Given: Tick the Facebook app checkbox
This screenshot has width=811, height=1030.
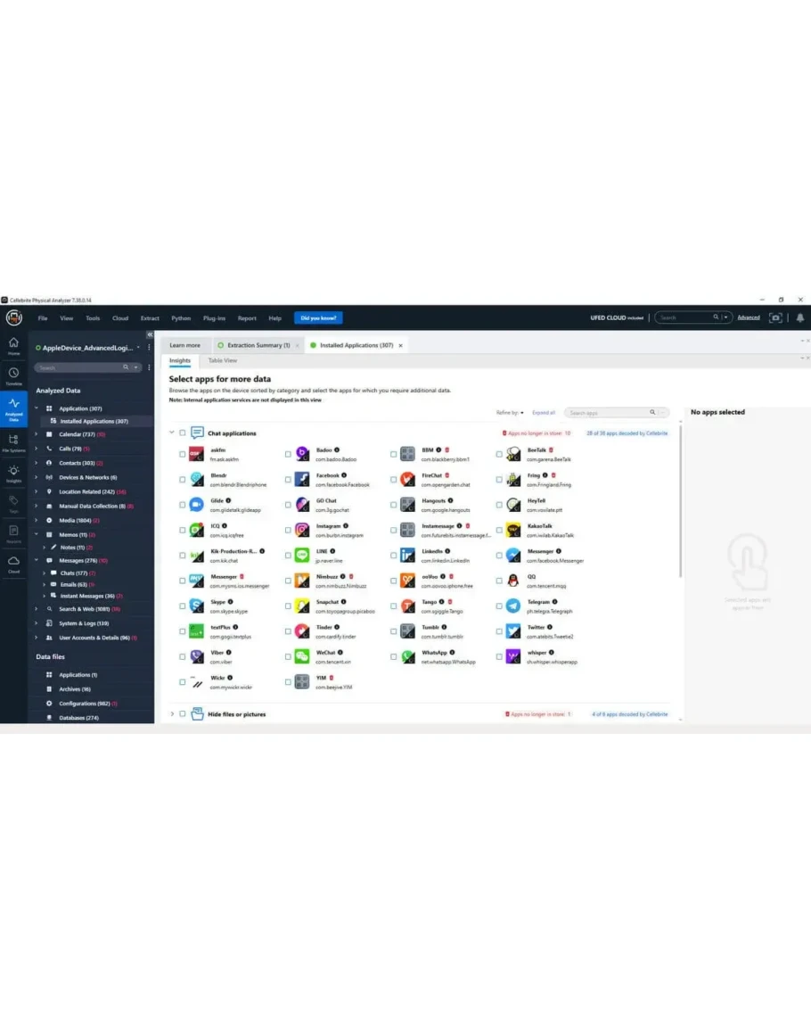Looking at the screenshot, I should tap(288, 480).
